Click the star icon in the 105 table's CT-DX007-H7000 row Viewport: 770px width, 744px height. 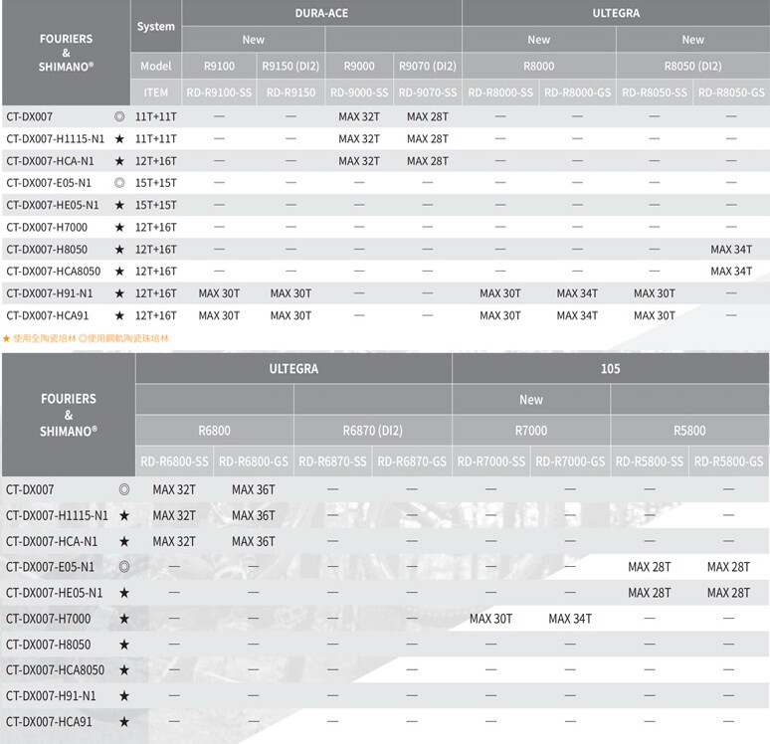pos(124,619)
